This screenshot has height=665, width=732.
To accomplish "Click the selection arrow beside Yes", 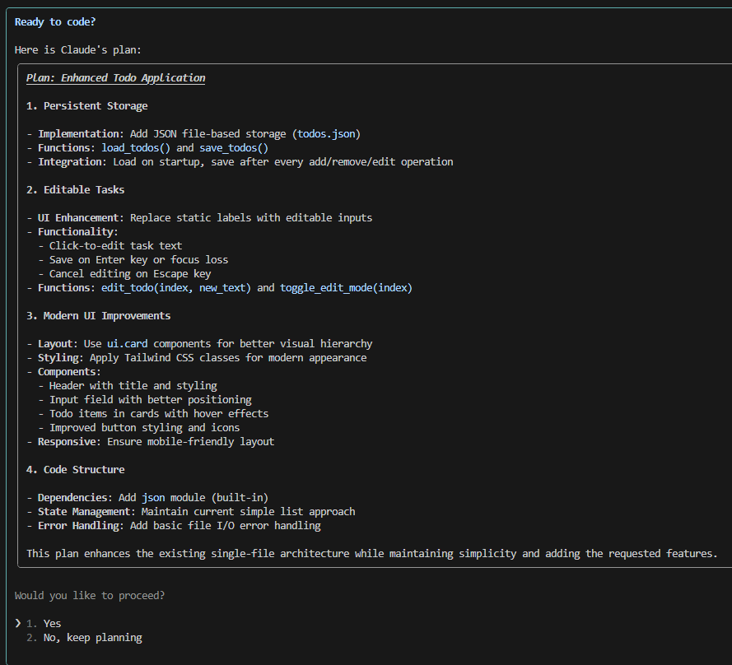I will pyautogui.click(x=18, y=624).
